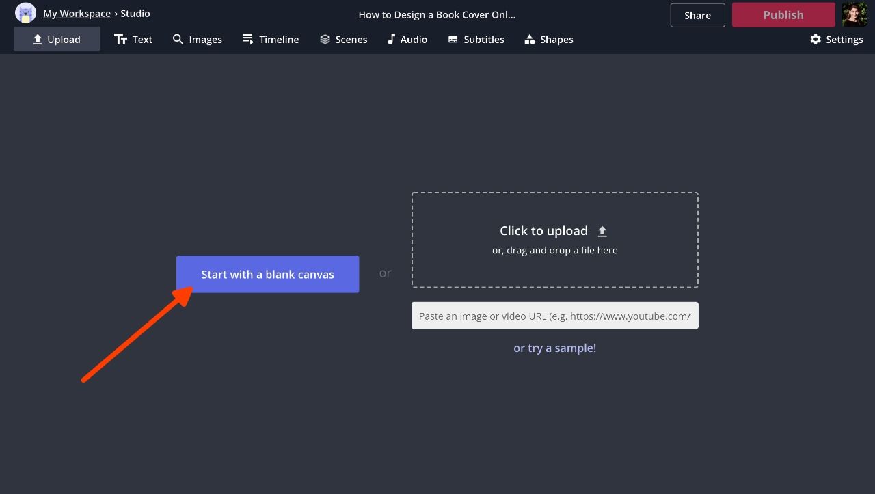Open the Scenes panel
Screen dimensions: 875x494
pos(343,40)
